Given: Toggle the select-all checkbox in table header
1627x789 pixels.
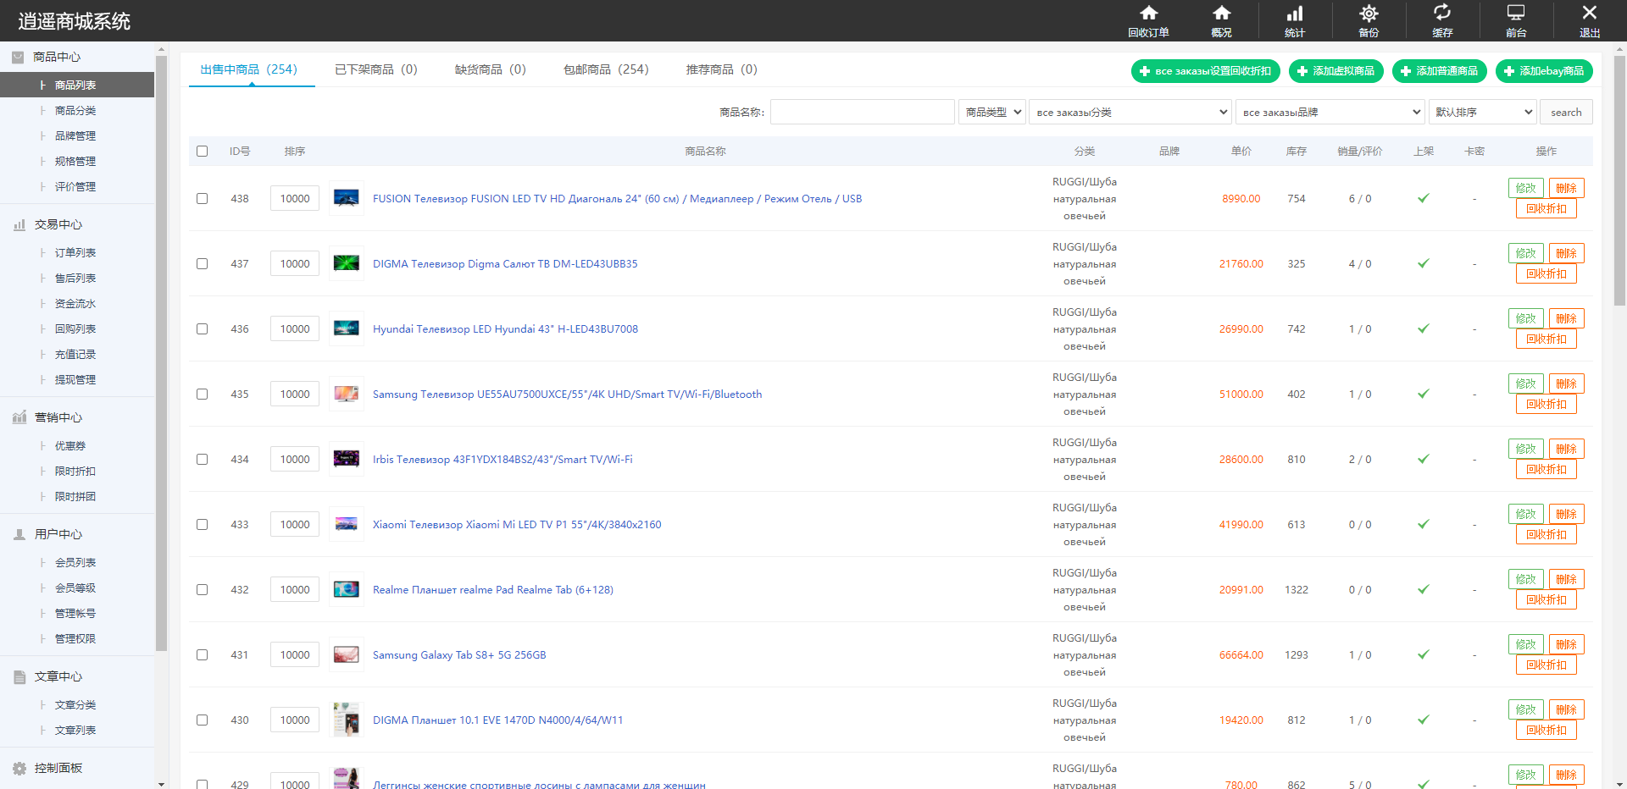Looking at the screenshot, I should click(x=202, y=152).
